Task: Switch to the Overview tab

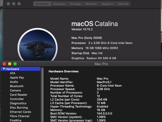Action: click(42, 4)
